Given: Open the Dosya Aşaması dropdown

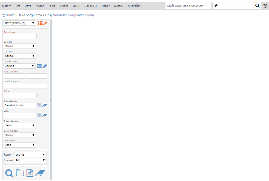Looking at the screenshot, I should [20, 135].
